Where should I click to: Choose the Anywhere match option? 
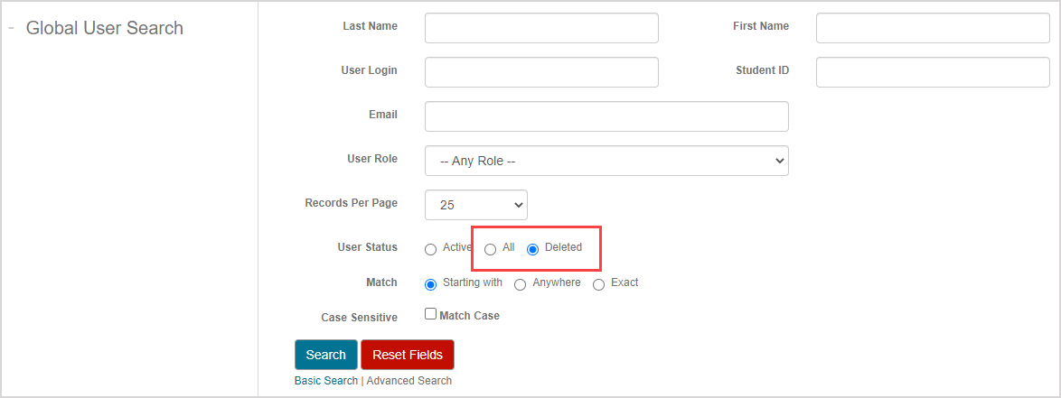point(521,285)
